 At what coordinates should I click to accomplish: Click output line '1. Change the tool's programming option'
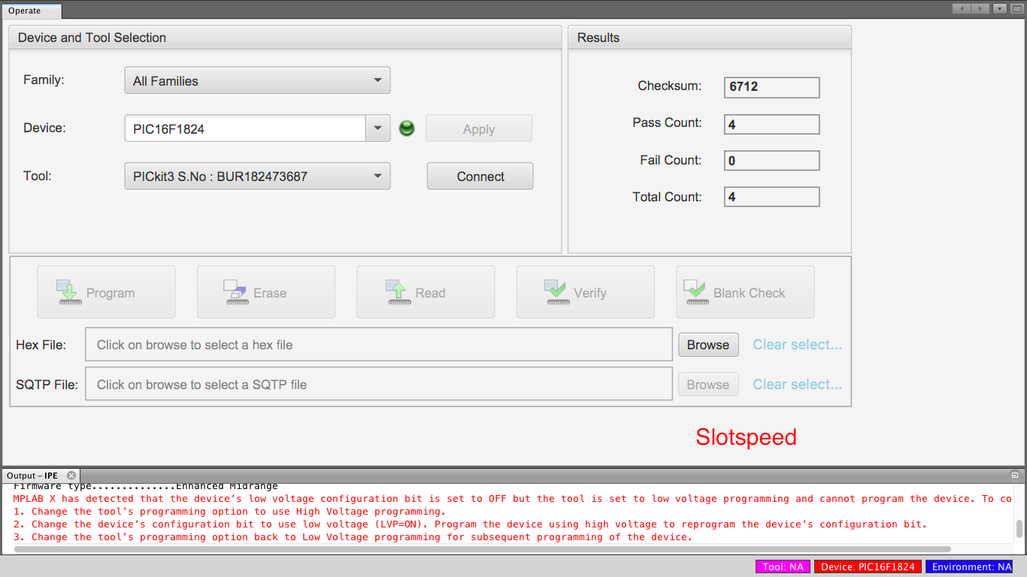[x=229, y=512]
